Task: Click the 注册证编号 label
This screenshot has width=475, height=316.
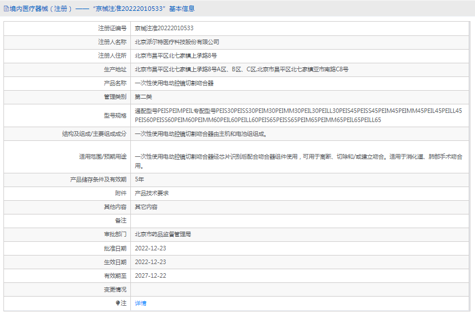Action: point(112,28)
